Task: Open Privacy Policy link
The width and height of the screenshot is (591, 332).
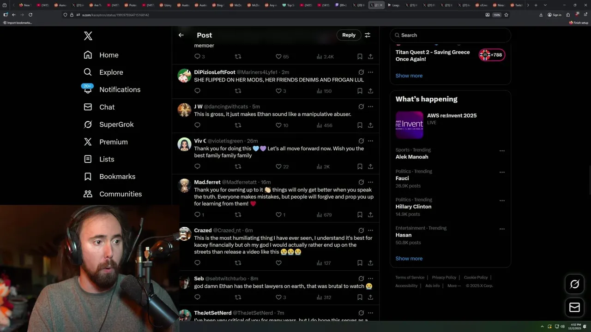Action: tap(444, 278)
